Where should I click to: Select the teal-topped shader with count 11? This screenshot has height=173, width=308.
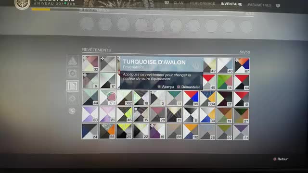[174, 98]
